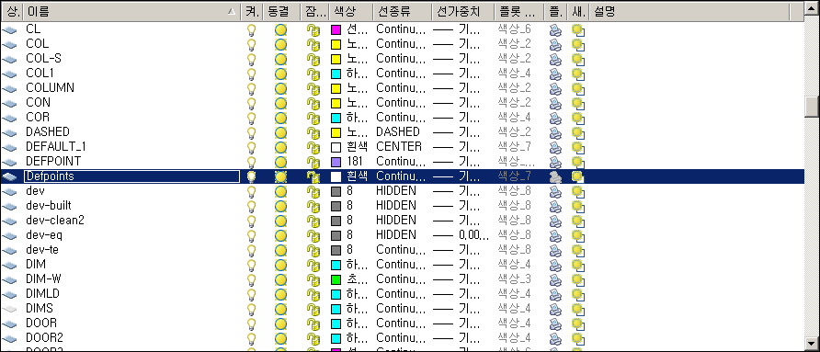Image resolution: width=820 pixels, height=352 pixels.
Task: Open color picker from DIM-W green swatch
Action: [x=336, y=279]
